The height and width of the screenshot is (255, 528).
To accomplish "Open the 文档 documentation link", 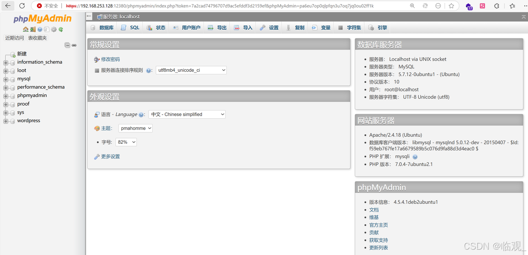I will [374, 210].
